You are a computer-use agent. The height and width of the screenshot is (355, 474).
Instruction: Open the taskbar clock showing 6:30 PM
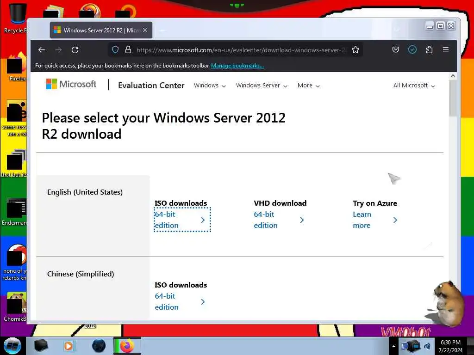450,346
